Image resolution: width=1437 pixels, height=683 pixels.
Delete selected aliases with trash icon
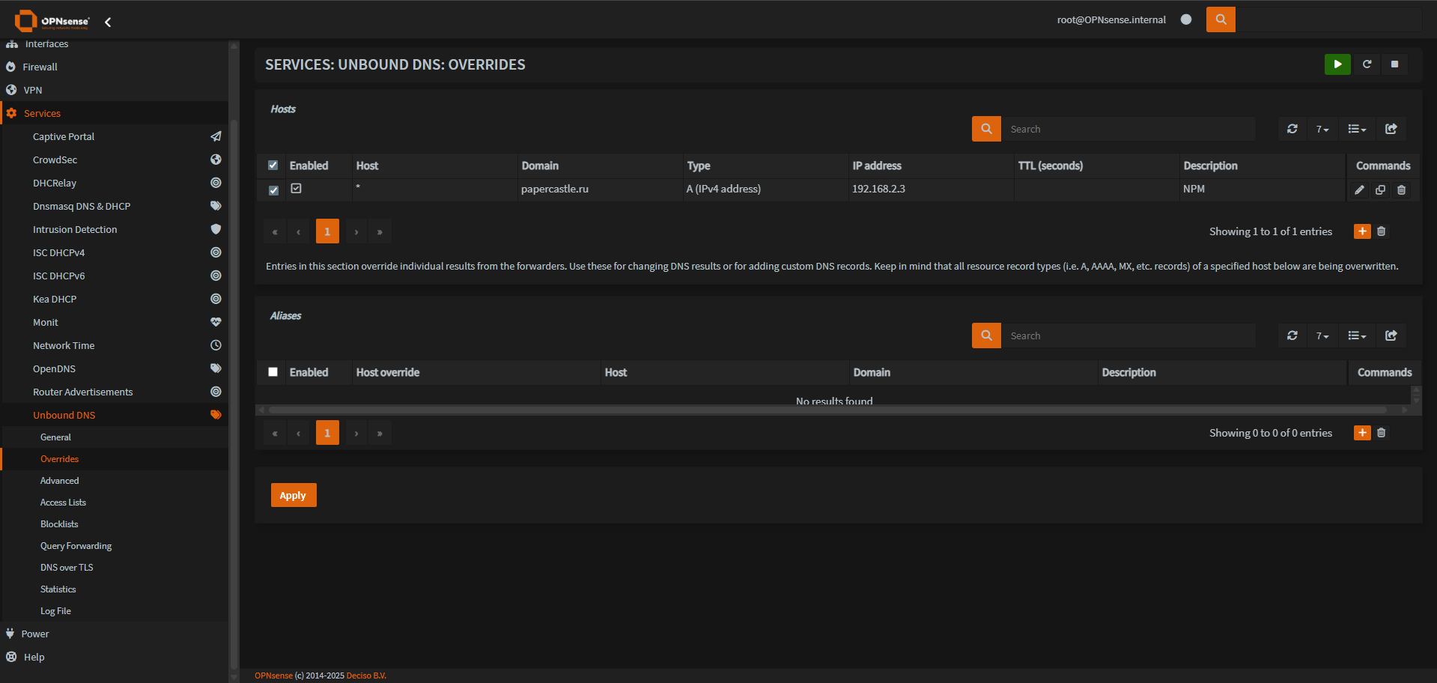pyautogui.click(x=1382, y=433)
